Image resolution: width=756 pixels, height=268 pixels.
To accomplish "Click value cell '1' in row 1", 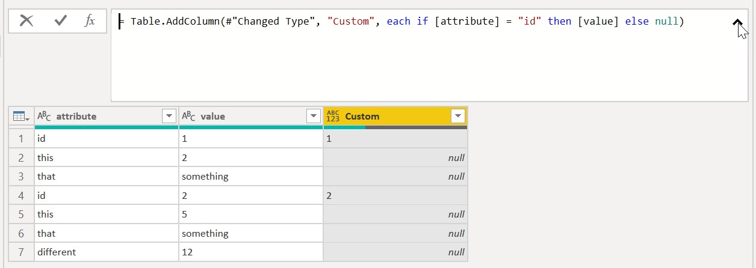I will [x=251, y=139].
